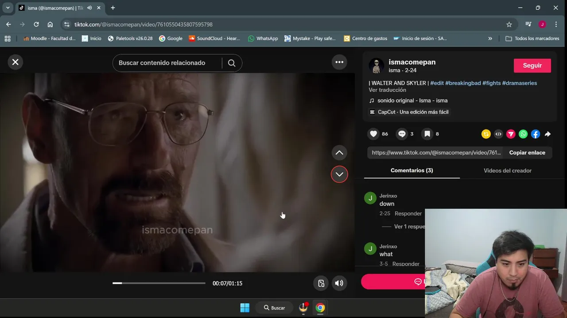567x318 pixels.
Task: Go to next video with down arrow
Action: (x=339, y=174)
